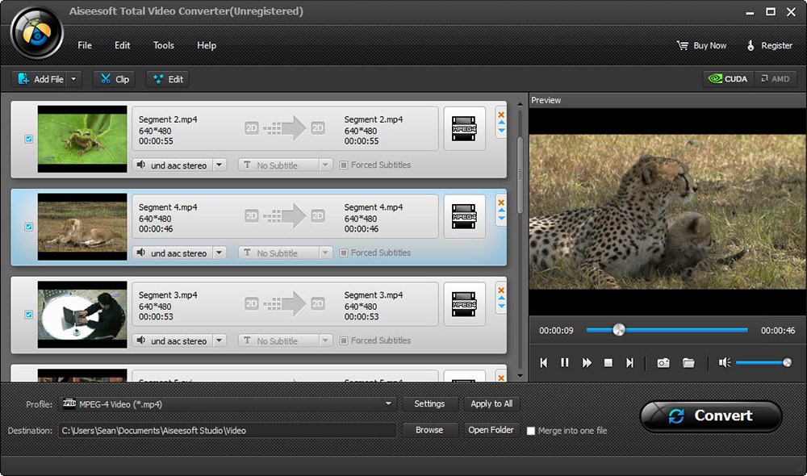Toggle Forced Subtitles for Segment 3.mp4
The height and width of the screenshot is (476, 807).
[343, 340]
